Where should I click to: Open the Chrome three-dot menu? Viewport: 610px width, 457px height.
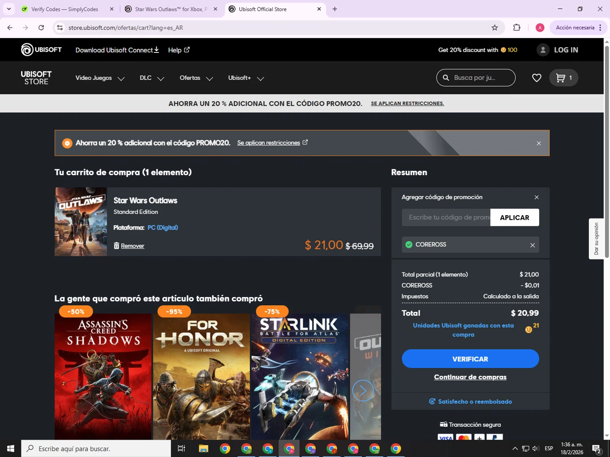600,28
